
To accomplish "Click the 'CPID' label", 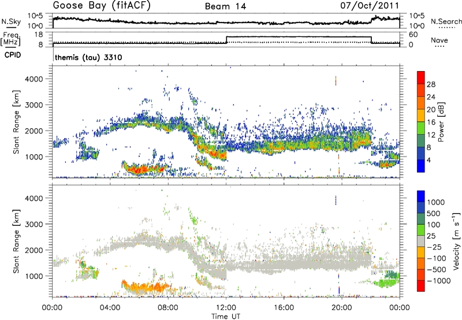I will coord(13,55).
